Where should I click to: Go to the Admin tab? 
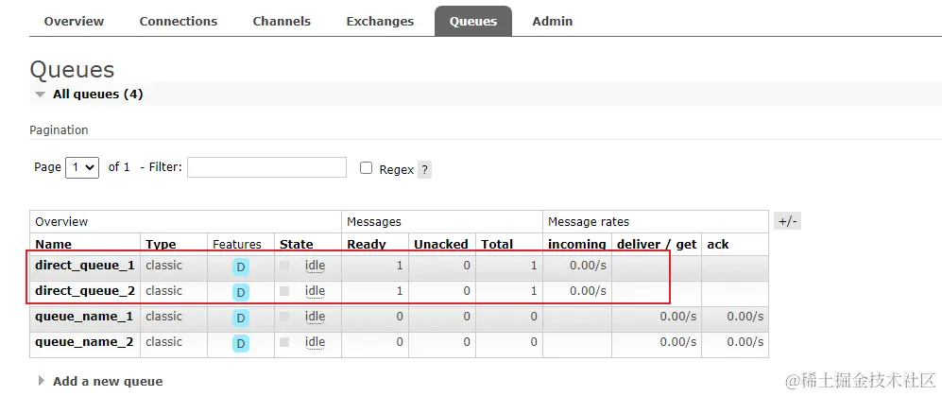click(x=552, y=21)
